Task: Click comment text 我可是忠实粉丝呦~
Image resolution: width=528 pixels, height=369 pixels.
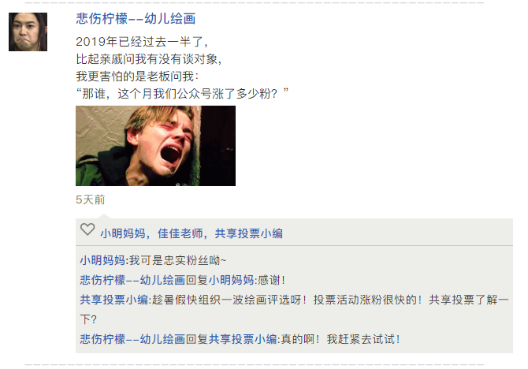Action: (178, 260)
